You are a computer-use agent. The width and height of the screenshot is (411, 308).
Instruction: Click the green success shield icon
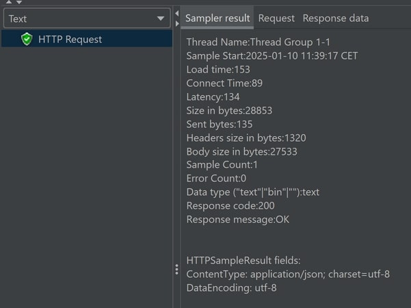point(27,39)
